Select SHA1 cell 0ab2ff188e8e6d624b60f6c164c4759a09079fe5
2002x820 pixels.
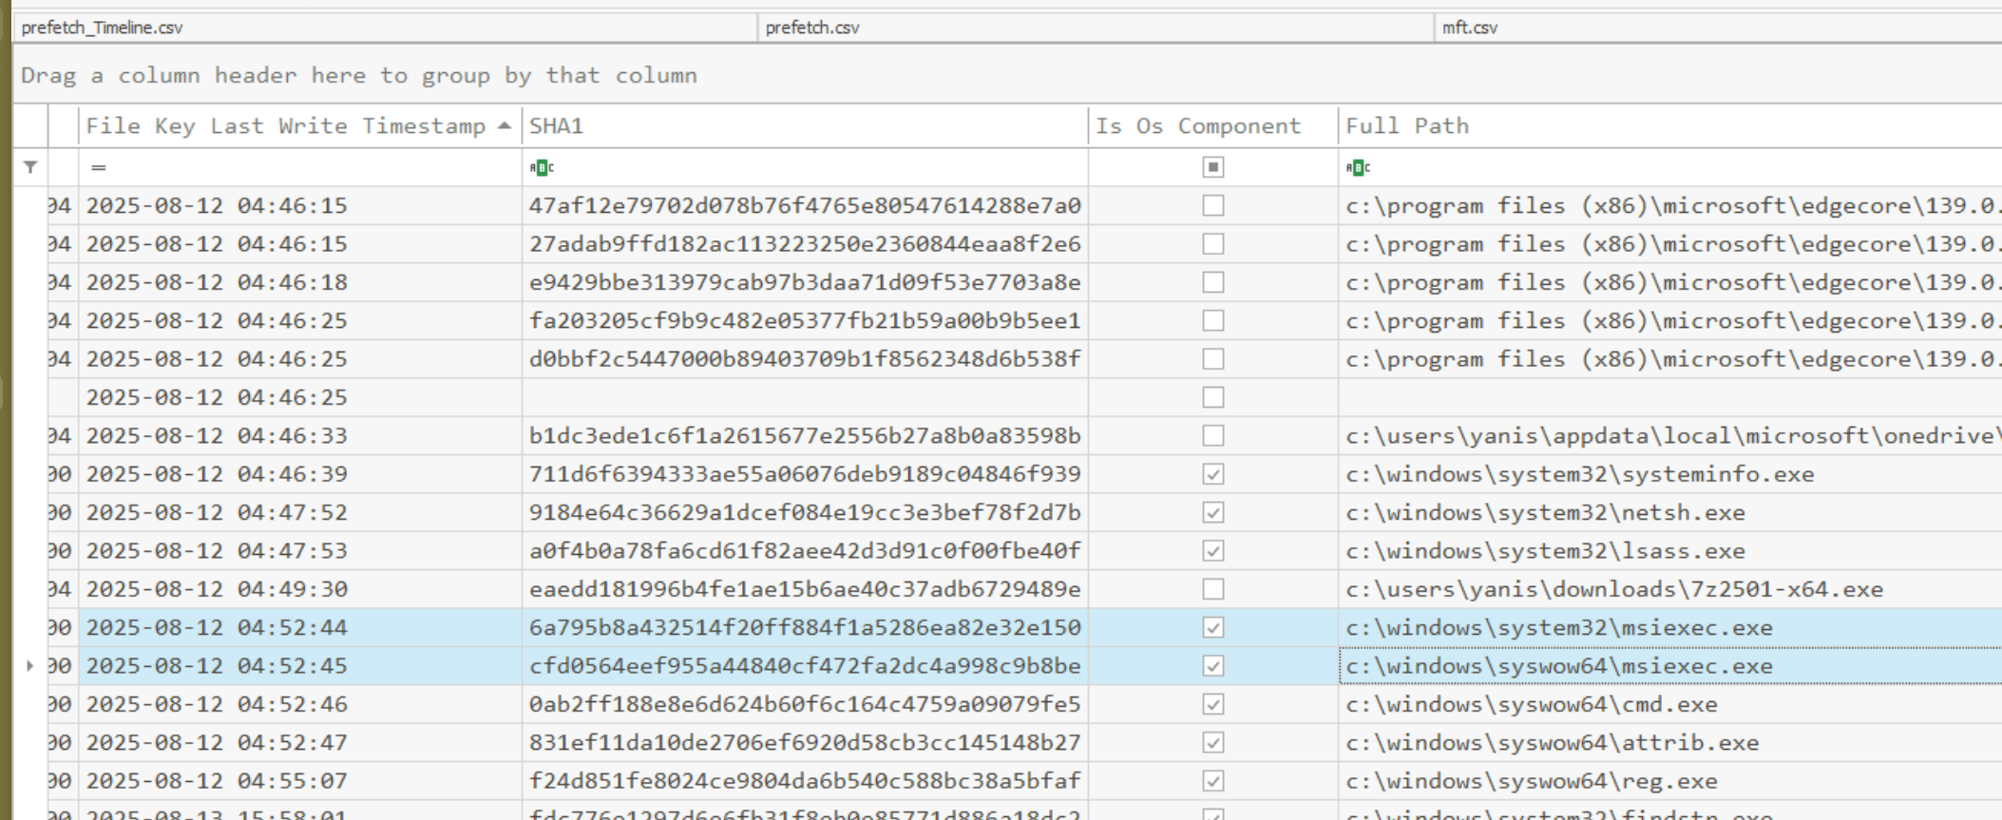[805, 704]
